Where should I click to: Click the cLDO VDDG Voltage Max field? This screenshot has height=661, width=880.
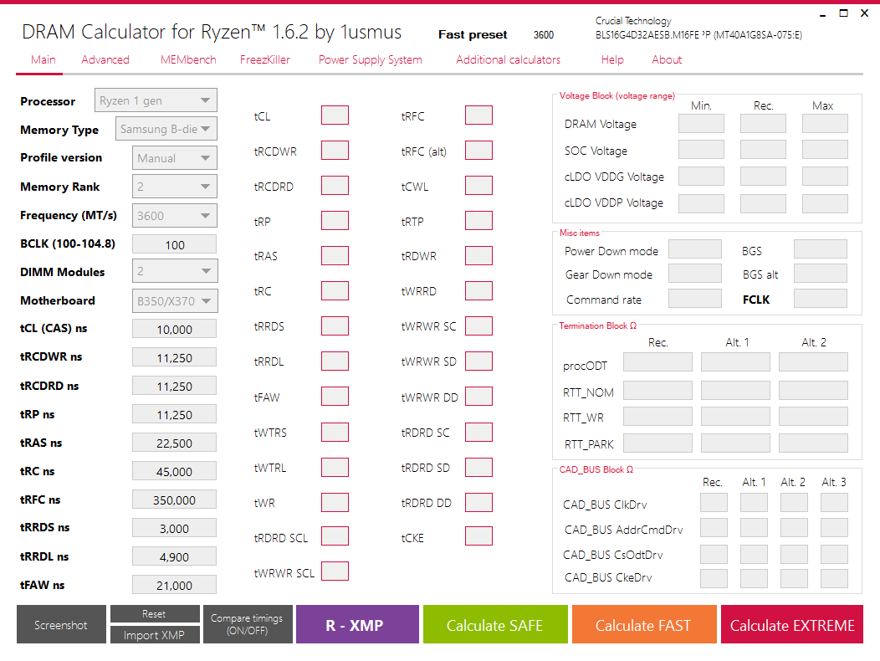pyautogui.click(x=825, y=177)
